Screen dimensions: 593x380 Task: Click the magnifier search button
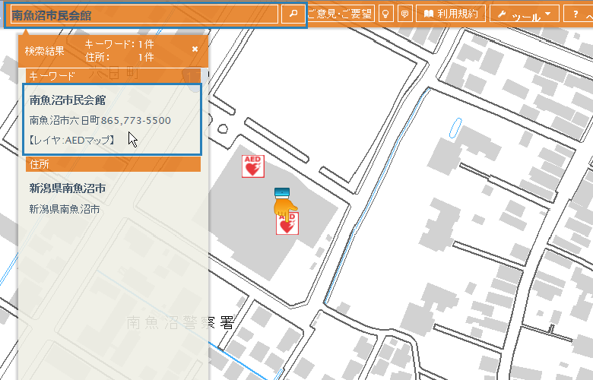click(x=293, y=14)
